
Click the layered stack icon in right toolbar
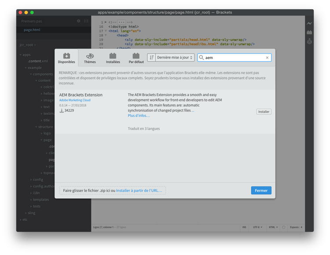click(309, 41)
